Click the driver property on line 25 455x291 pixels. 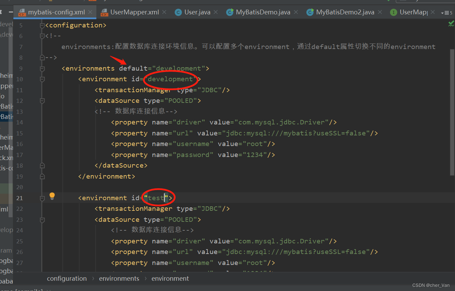click(224, 241)
